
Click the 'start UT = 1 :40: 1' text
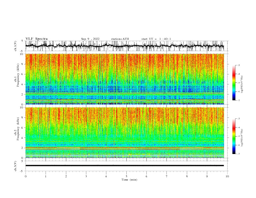[x=156, y=39]
